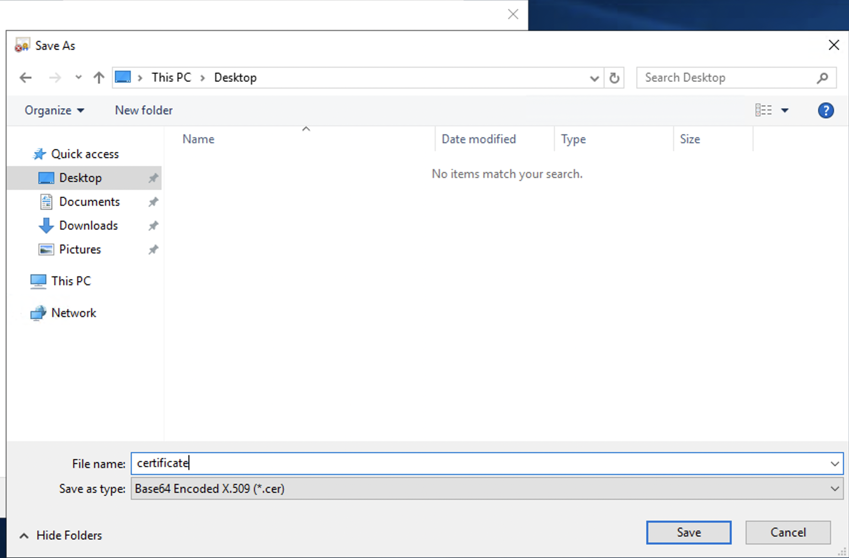Open the Network item in sidebar

(74, 313)
